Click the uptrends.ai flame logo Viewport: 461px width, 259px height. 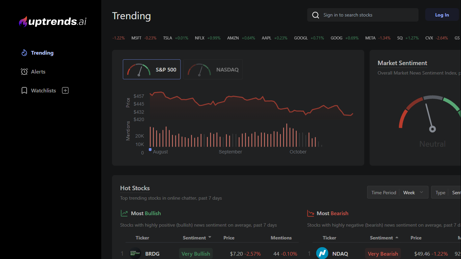[23, 22]
